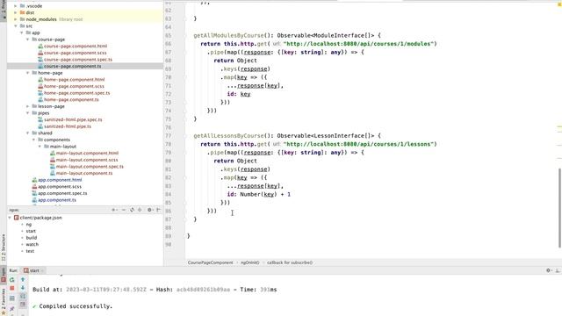Select the build npm script

coord(32,238)
